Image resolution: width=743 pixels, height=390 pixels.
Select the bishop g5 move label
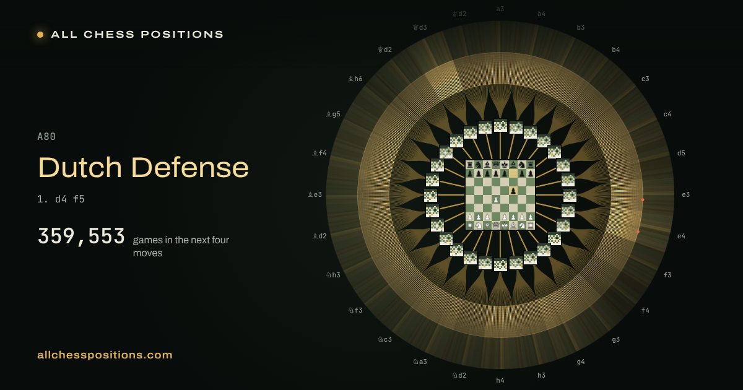pos(333,114)
